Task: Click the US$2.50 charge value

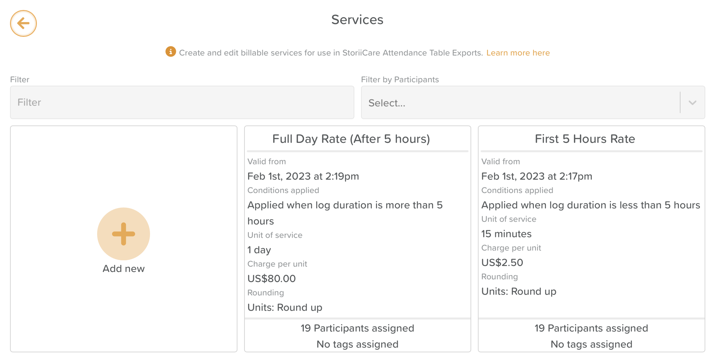Action: 502,263
